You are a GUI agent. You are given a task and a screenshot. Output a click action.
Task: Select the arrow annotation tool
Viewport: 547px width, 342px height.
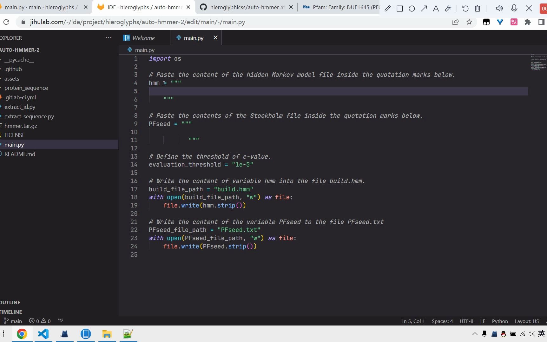click(424, 9)
